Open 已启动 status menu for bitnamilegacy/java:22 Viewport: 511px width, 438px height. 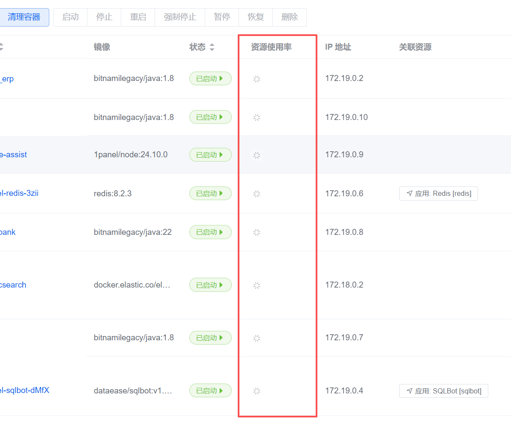210,232
